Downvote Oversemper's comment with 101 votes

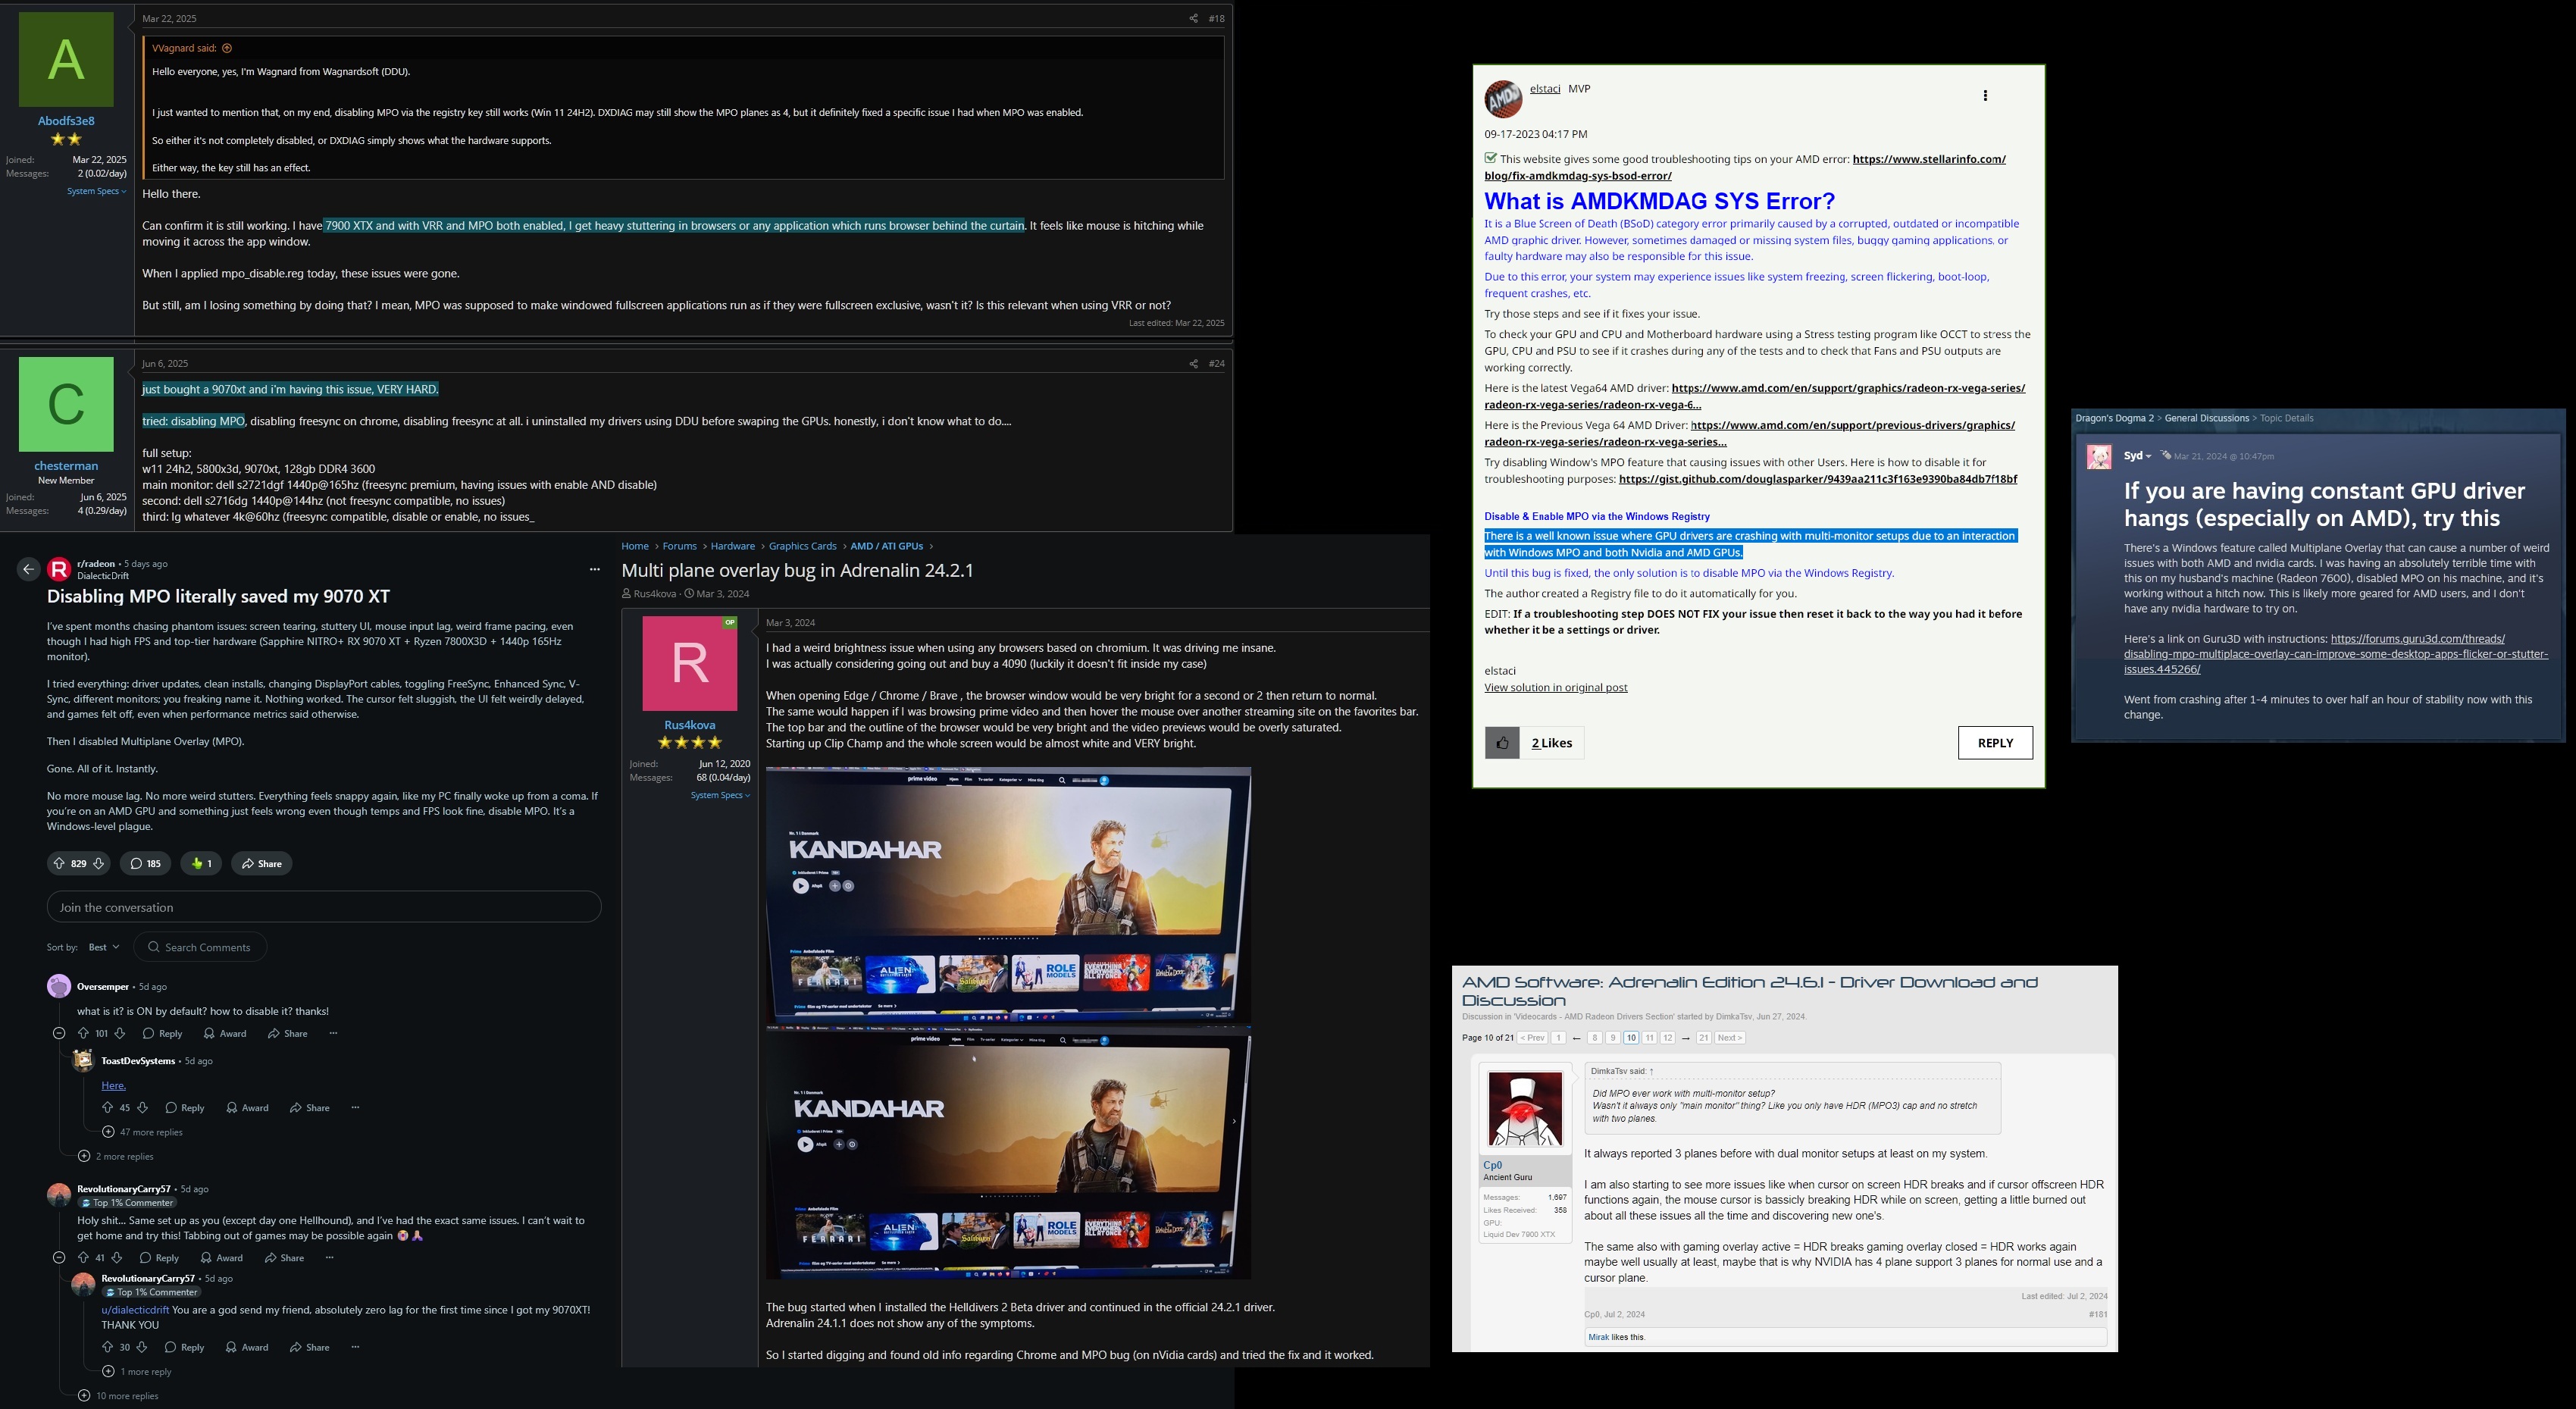point(120,1033)
